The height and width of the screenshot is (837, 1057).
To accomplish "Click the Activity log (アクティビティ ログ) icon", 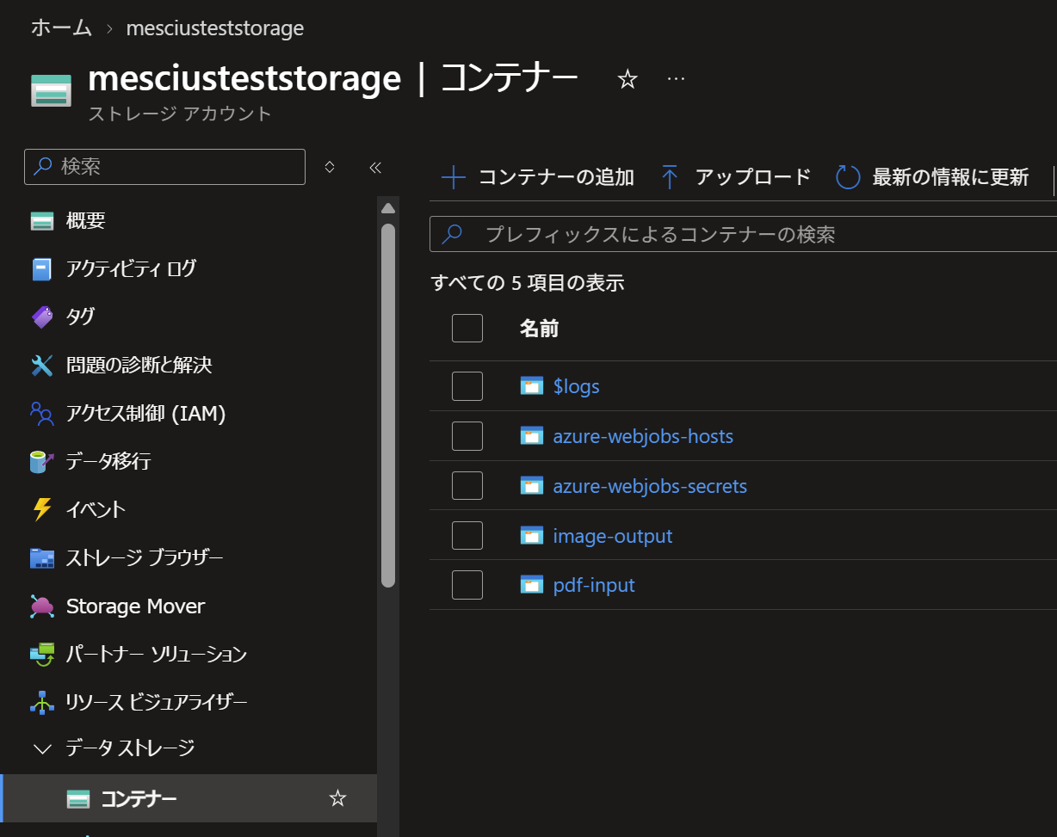I will click(x=42, y=269).
